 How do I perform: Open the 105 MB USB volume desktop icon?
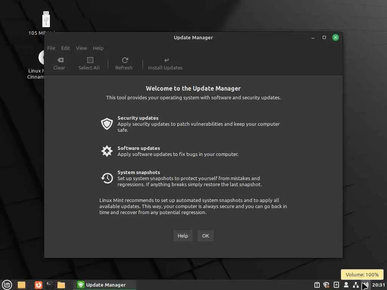coord(46,19)
